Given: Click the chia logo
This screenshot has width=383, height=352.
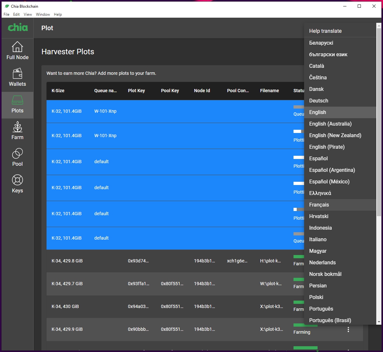Looking at the screenshot, I should pos(18,27).
